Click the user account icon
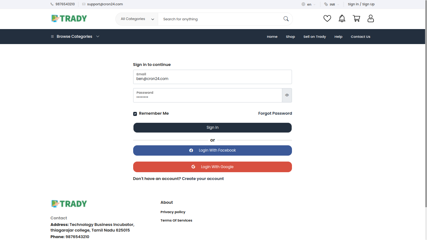This screenshot has height=240, width=427. point(371,18)
